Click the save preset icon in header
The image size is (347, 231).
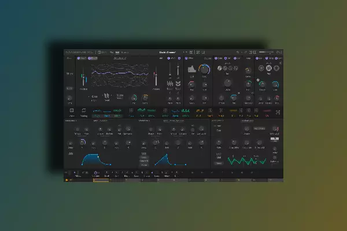point(191,52)
